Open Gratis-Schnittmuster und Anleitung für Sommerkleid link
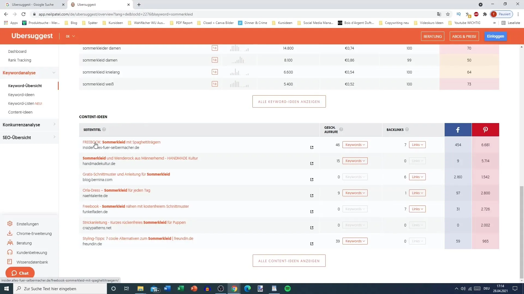Image resolution: width=524 pixels, height=294 pixels. pyautogui.click(x=126, y=174)
